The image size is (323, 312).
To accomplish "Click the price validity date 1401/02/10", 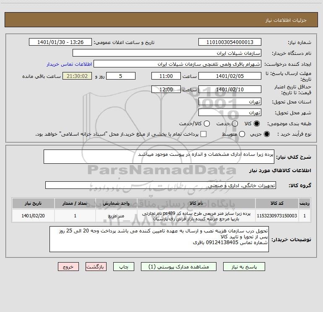I will (230, 89).
